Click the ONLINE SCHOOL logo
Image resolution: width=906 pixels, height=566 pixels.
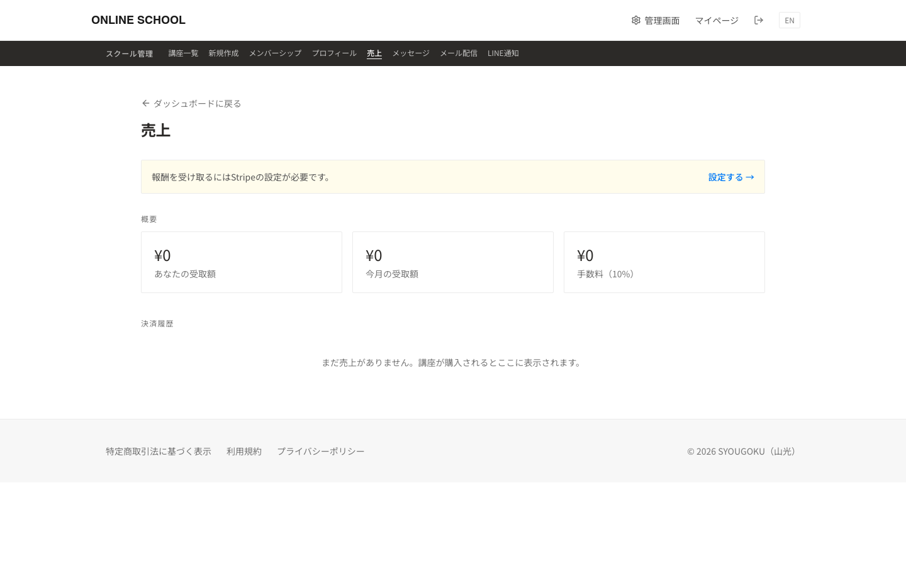coord(138,20)
